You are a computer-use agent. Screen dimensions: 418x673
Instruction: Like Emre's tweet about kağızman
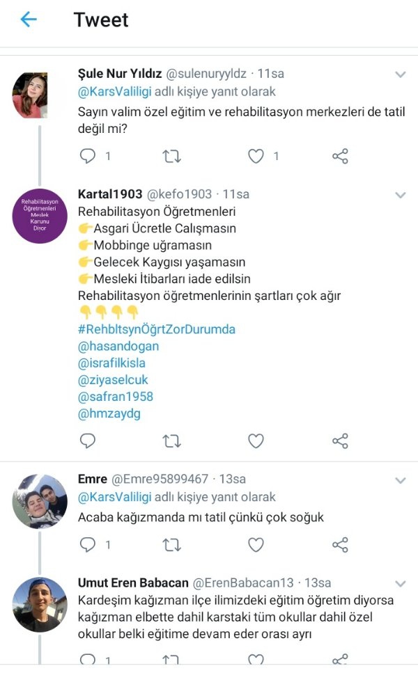coord(256,545)
